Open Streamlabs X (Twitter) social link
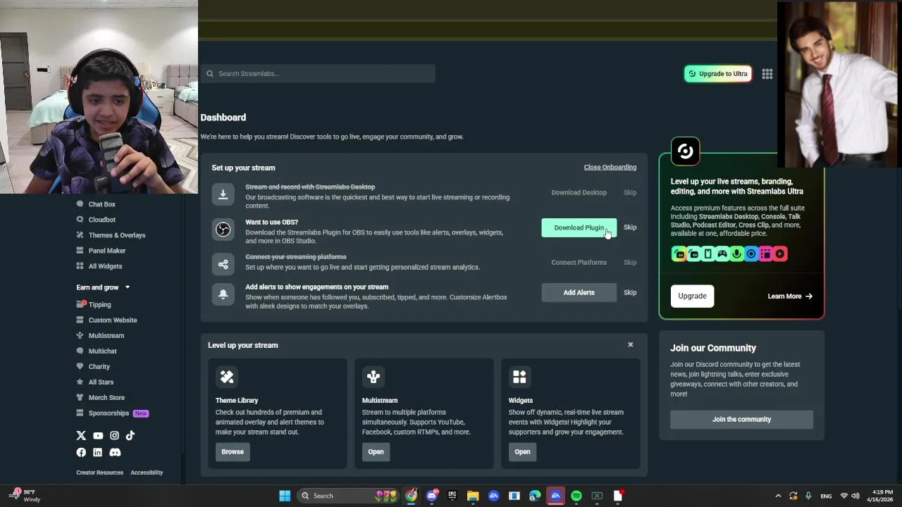Viewport: 902px width, 507px height. [81, 436]
